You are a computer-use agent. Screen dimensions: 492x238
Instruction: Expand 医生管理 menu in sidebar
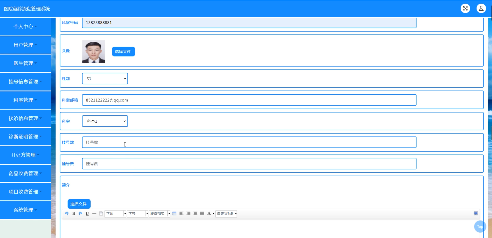coord(25,63)
